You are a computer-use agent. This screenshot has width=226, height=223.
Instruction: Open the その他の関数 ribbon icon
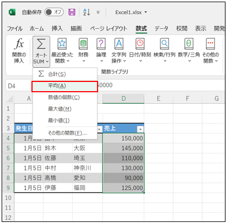click(210, 44)
